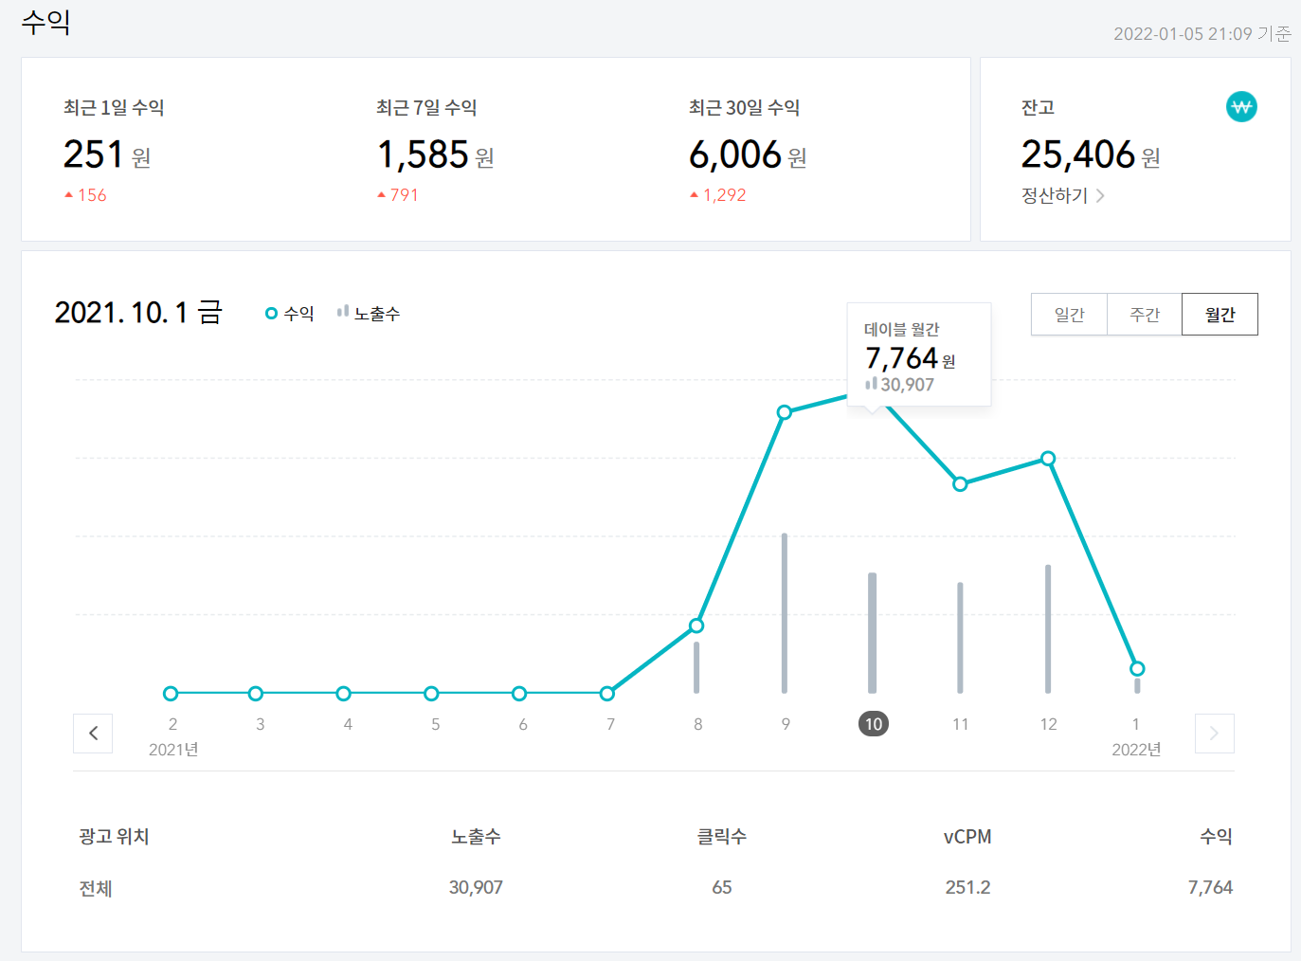
Task: Go to previous chart period arrow
Action: tap(93, 733)
